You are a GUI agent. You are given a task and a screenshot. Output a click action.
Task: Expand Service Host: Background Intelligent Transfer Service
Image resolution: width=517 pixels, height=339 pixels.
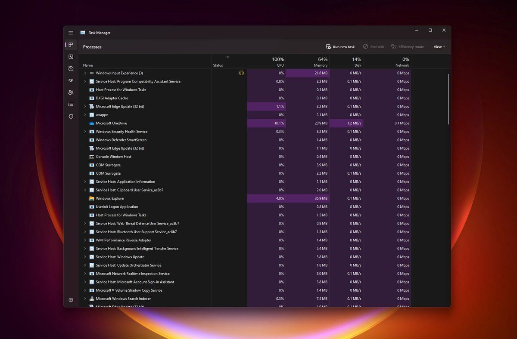85,249
